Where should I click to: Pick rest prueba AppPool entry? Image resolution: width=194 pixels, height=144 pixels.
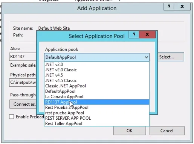point(97,113)
